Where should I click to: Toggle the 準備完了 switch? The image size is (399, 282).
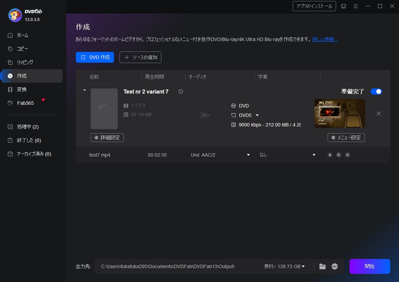click(376, 92)
